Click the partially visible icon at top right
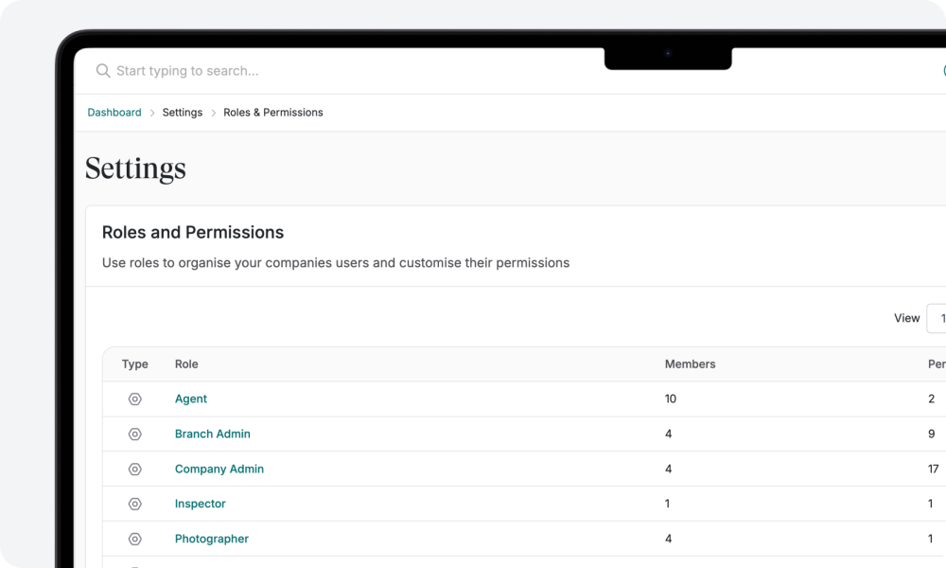 click(943, 70)
